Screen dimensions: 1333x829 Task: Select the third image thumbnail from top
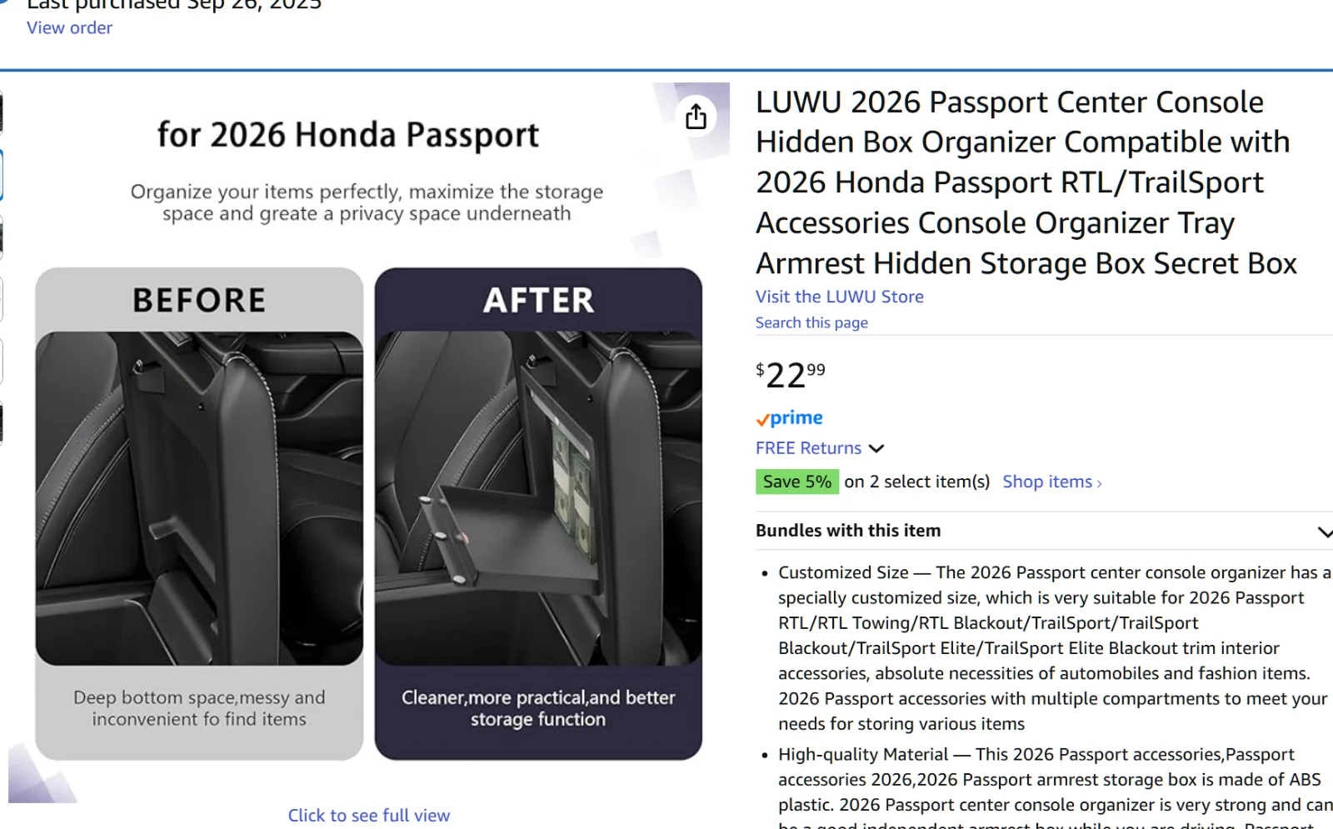(2, 237)
